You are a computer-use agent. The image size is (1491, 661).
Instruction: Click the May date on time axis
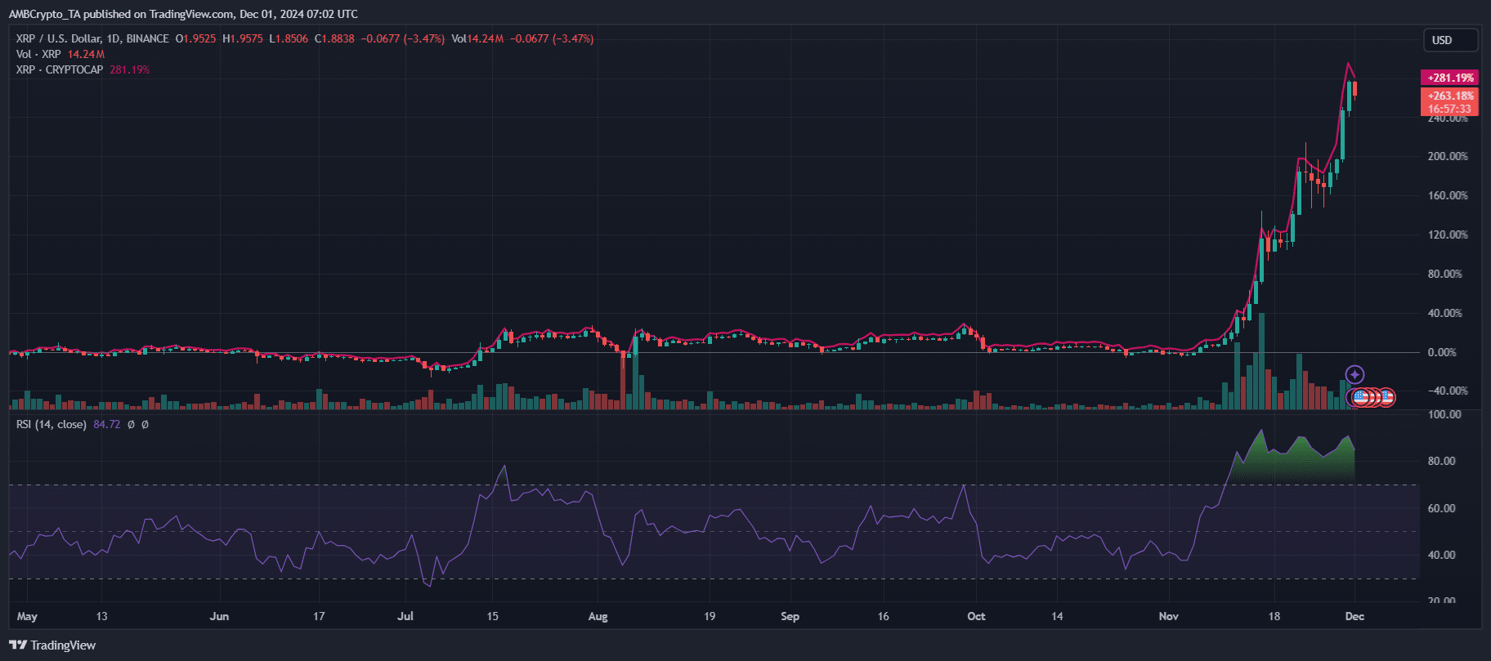pos(27,616)
